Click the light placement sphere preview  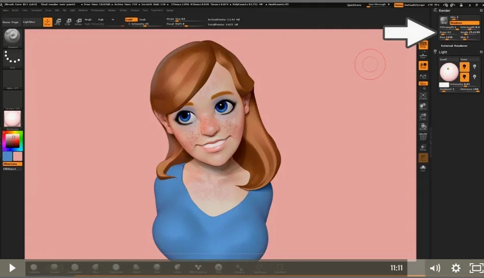pyautogui.click(x=449, y=72)
